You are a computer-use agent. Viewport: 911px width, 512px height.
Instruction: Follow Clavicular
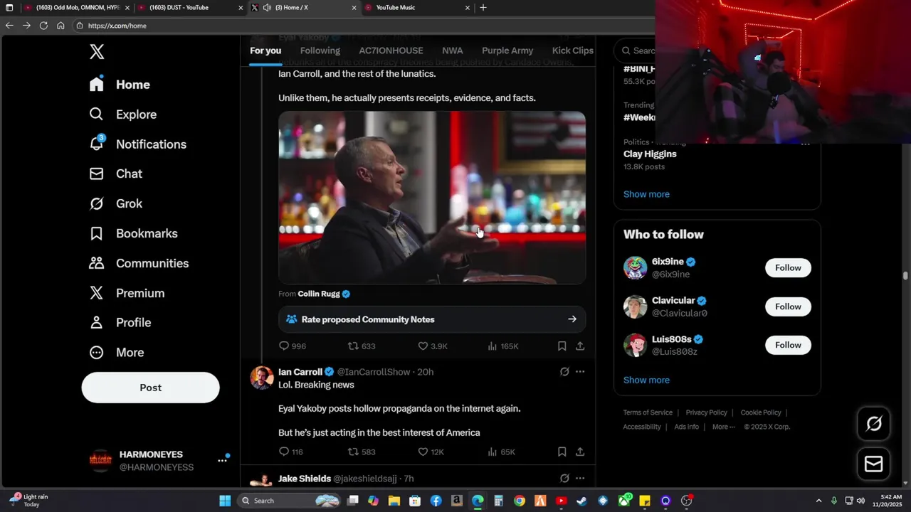tap(788, 306)
